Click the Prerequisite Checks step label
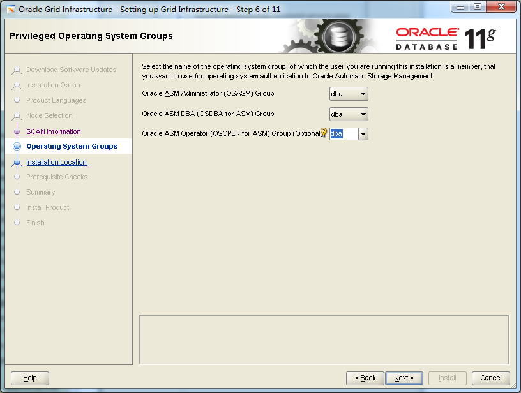Viewport: 521px width, 393px height. click(x=57, y=177)
